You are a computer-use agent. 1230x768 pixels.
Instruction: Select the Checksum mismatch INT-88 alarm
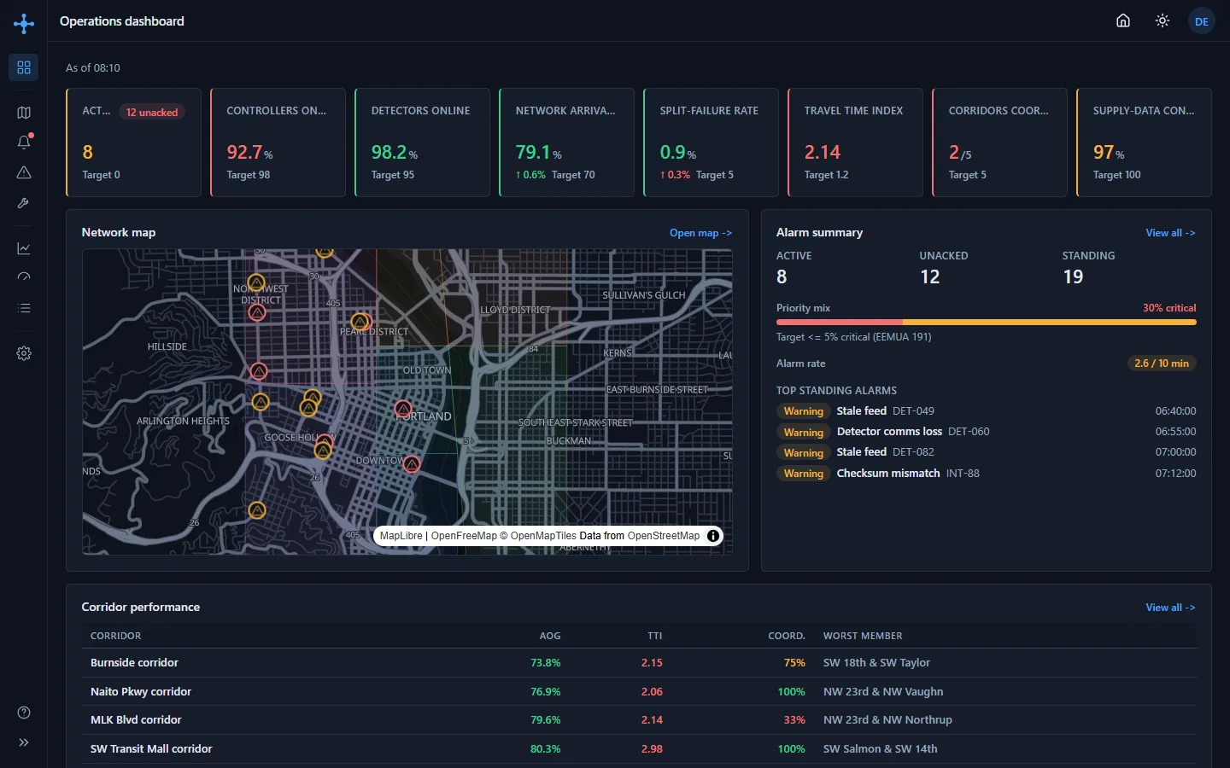986,474
